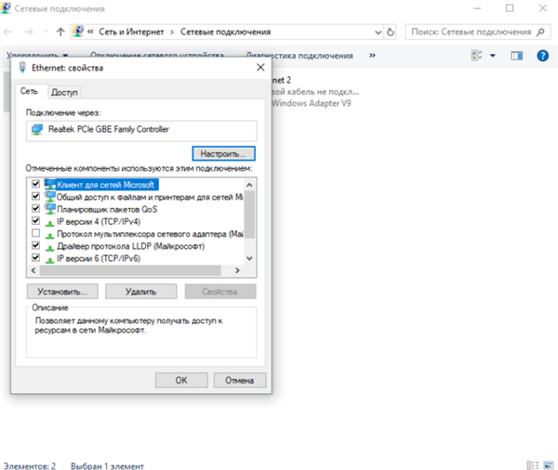The image size is (558, 470).
Task: Click the Client for Microsoft networks icon
Action: click(x=50, y=184)
